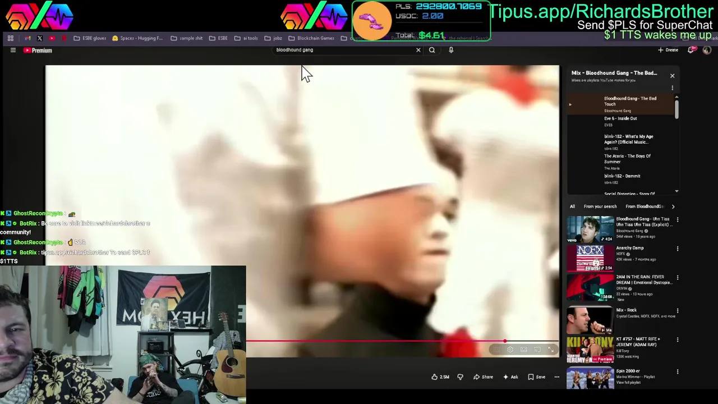Image resolution: width=718 pixels, height=404 pixels.
Task: Open the sample shit bookmark folder
Action: (x=187, y=38)
